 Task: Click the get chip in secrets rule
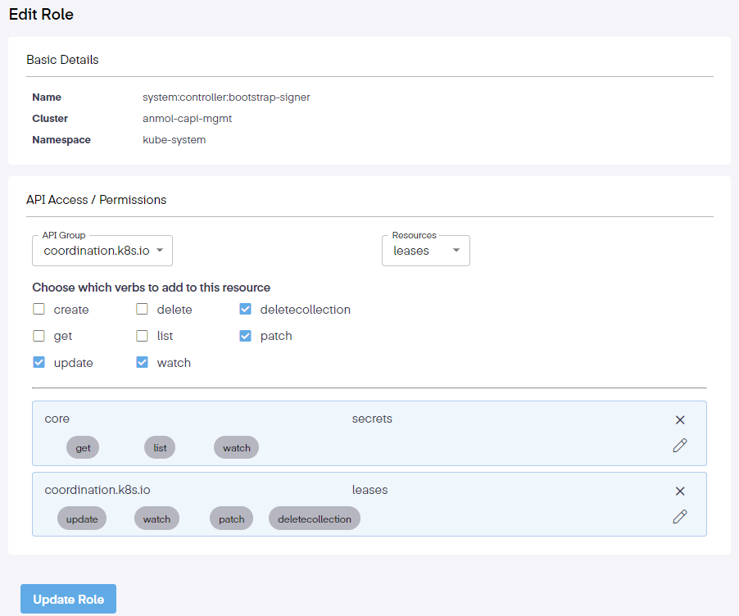pyautogui.click(x=83, y=448)
